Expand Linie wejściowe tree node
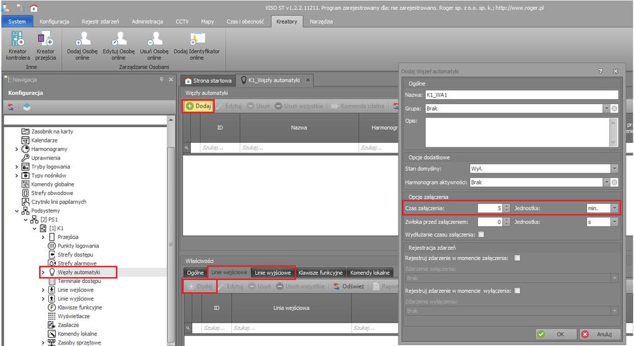634x346 pixels. point(43,290)
